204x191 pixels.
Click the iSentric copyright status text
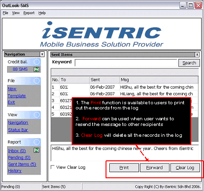tap(168, 187)
